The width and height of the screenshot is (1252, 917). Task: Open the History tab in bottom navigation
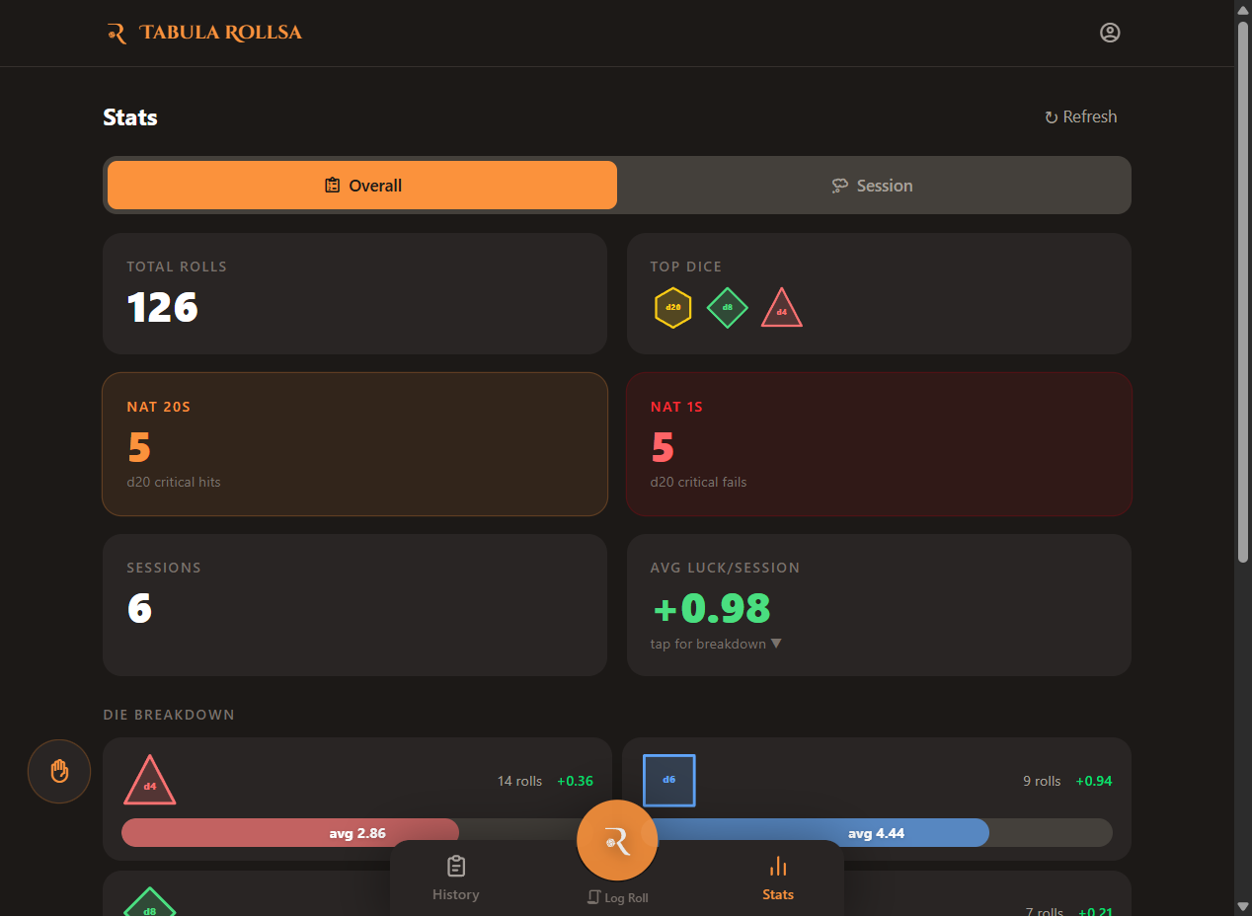[x=455, y=879]
